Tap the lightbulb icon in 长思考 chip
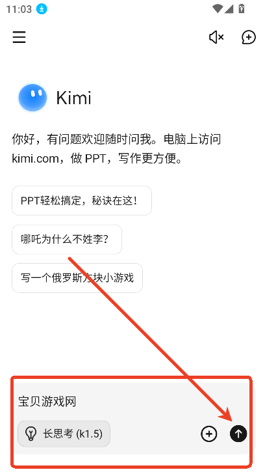The image size is (265, 472). point(31,434)
